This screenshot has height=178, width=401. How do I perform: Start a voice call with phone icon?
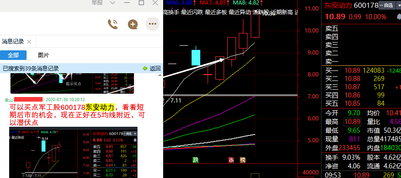113,24
